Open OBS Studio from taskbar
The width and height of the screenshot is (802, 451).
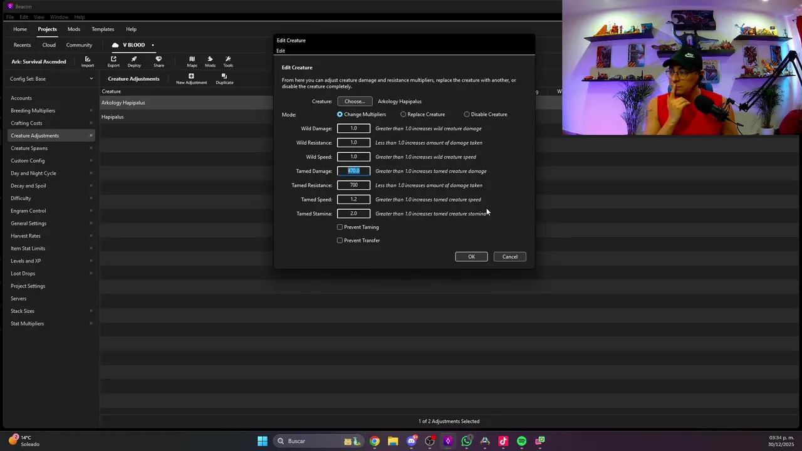pyautogui.click(x=430, y=441)
